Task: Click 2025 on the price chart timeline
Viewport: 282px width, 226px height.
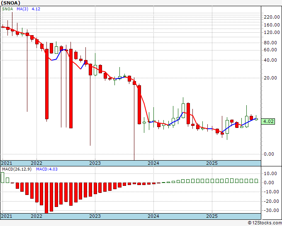Action: [x=212, y=163]
